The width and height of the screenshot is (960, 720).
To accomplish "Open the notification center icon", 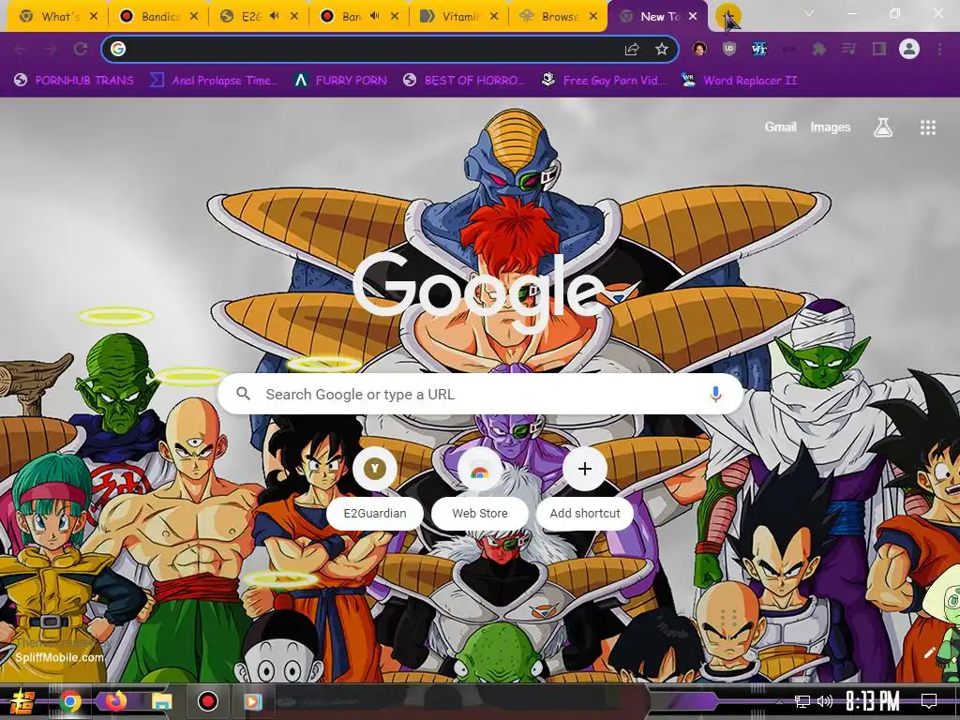I will (929, 701).
